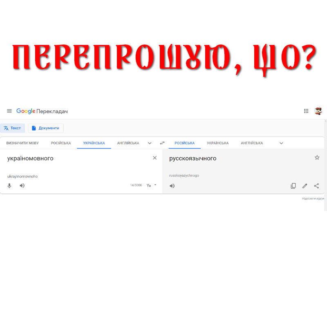Choose РОСІЙСЬКА as source language
The image size is (327, 327).
(x=61, y=143)
